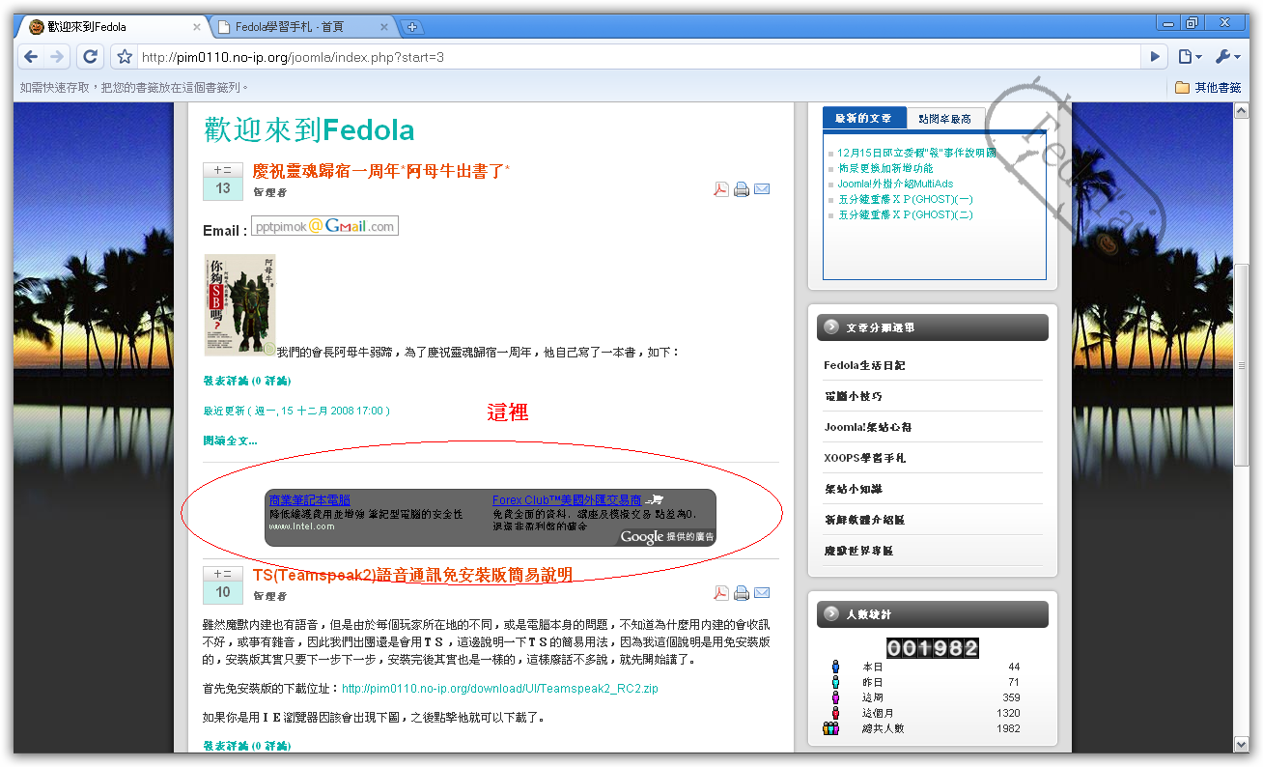Select the 點閱率最高 tab in the sidebar
1263x767 pixels.
(x=945, y=119)
